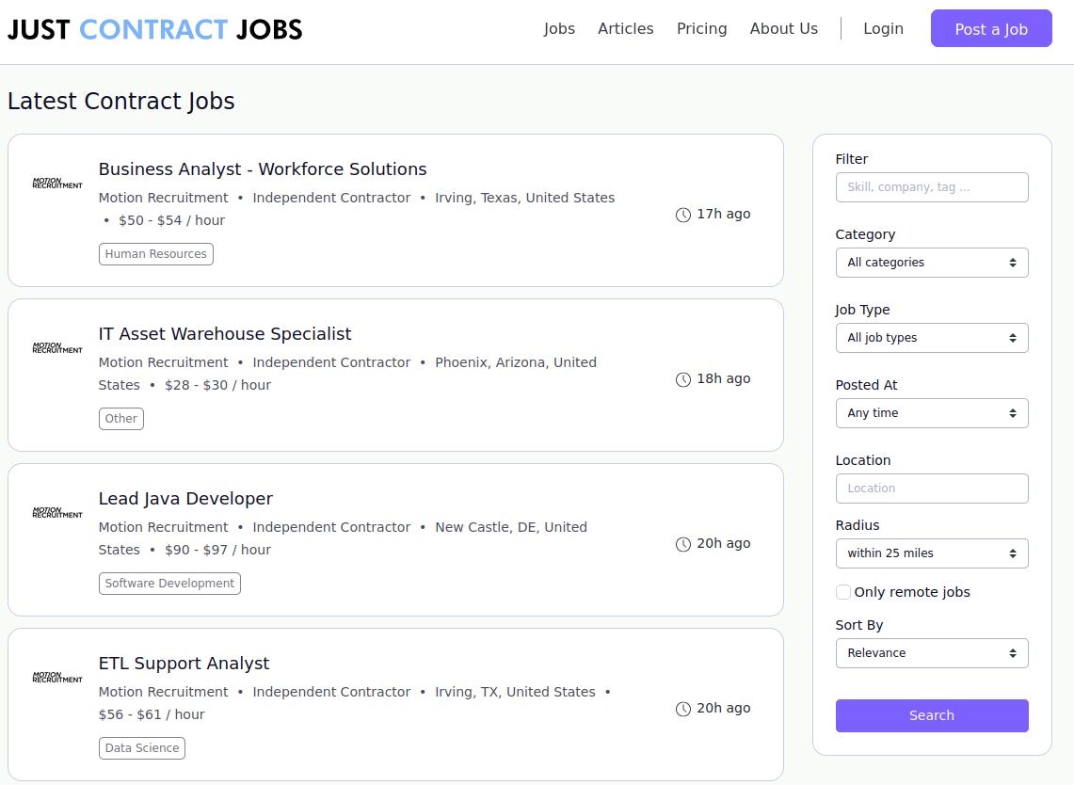Click the clock icon next to 17h ago
Viewport: 1074px width, 785px height.
pyautogui.click(x=683, y=215)
